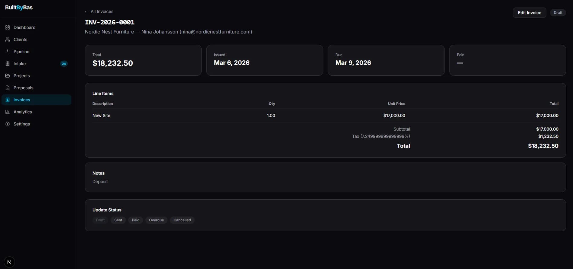573x269 pixels.
Task: Set invoice status to Sent
Action: [118, 220]
